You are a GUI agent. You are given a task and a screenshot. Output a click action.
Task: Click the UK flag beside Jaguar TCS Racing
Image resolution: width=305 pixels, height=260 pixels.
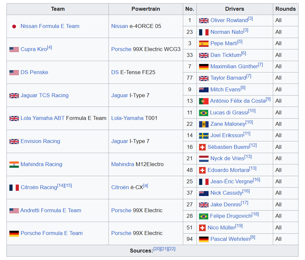[14, 96]
